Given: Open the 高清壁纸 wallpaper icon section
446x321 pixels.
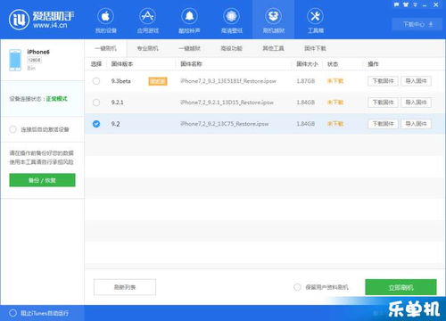Looking at the screenshot, I should [232, 21].
